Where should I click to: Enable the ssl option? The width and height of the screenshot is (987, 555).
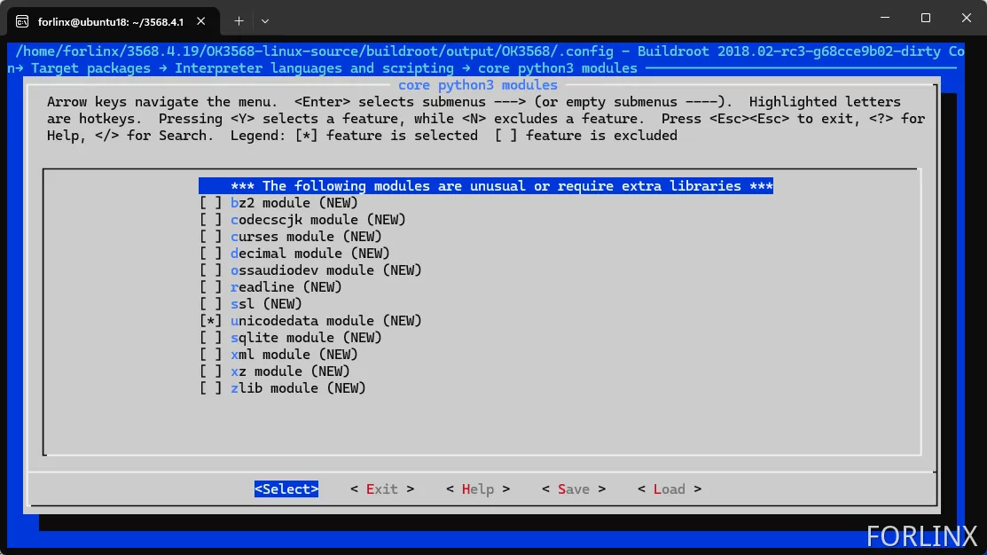pos(210,304)
